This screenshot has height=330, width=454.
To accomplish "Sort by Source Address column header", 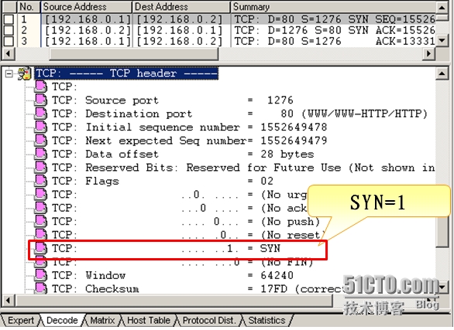I will coord(86,7).
